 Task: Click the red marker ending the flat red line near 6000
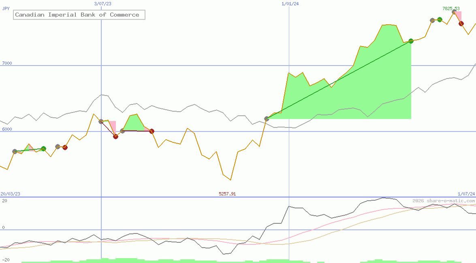152,131
